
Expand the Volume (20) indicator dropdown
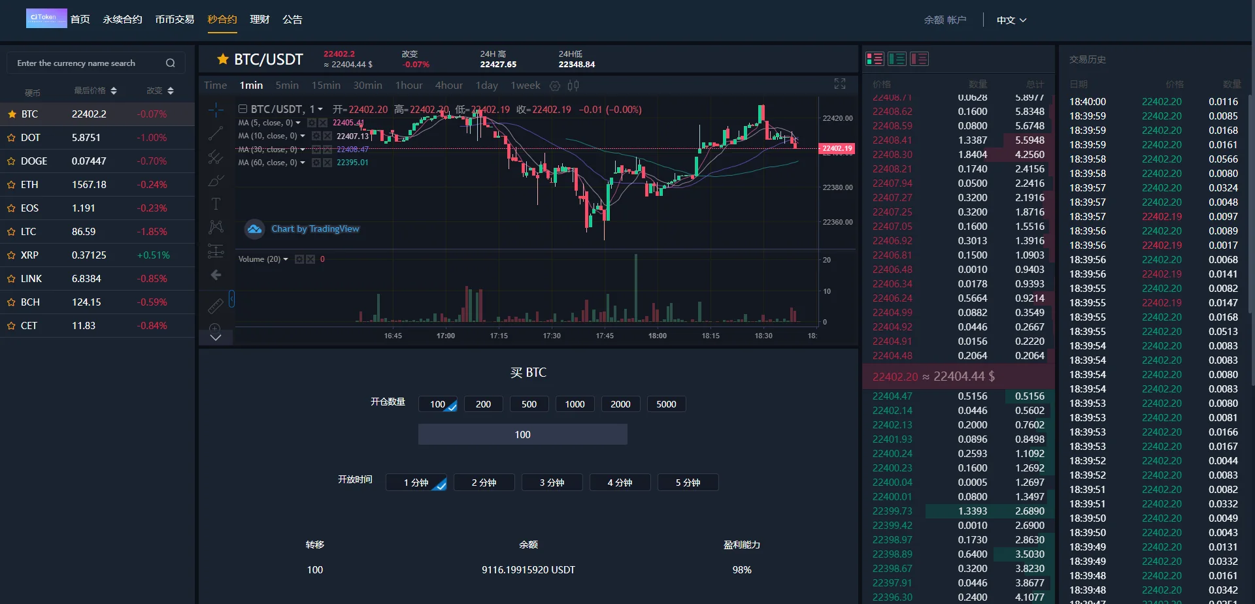pos(286,259)
